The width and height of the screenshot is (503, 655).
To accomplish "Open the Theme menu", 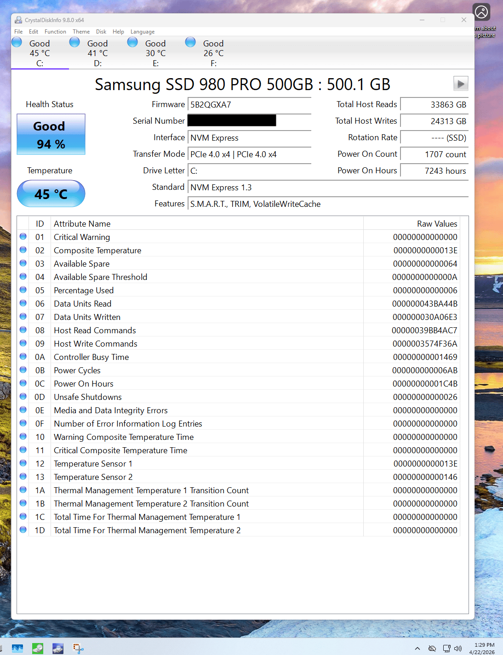I will pos(81,32).
